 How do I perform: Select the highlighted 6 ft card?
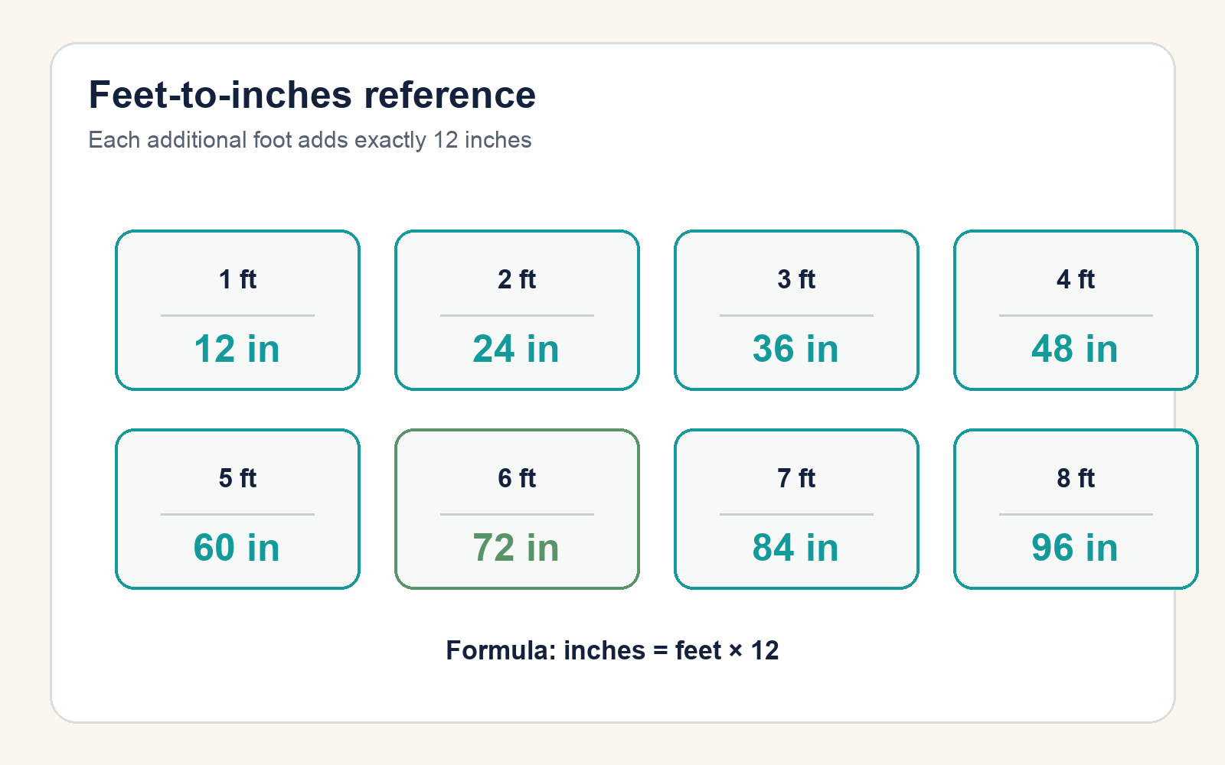coord(517,509)
